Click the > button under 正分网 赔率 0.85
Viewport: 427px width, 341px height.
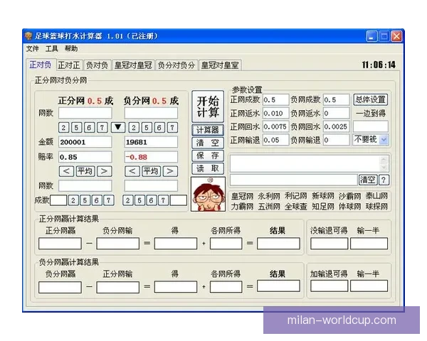[x=105, y=171]
